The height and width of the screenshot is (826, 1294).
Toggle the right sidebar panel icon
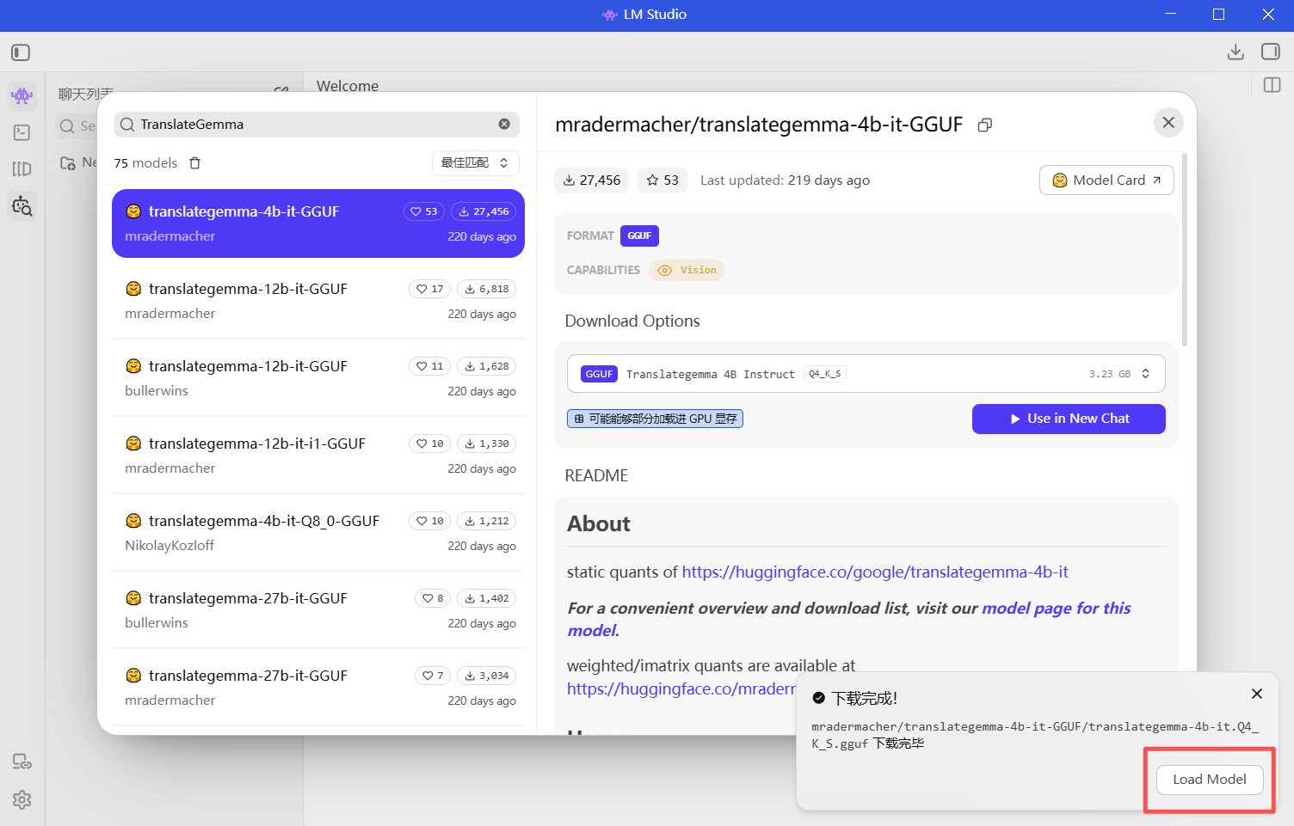1271,52
